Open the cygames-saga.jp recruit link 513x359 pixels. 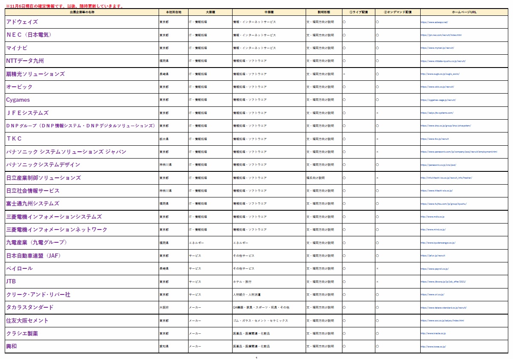point(439,100)
